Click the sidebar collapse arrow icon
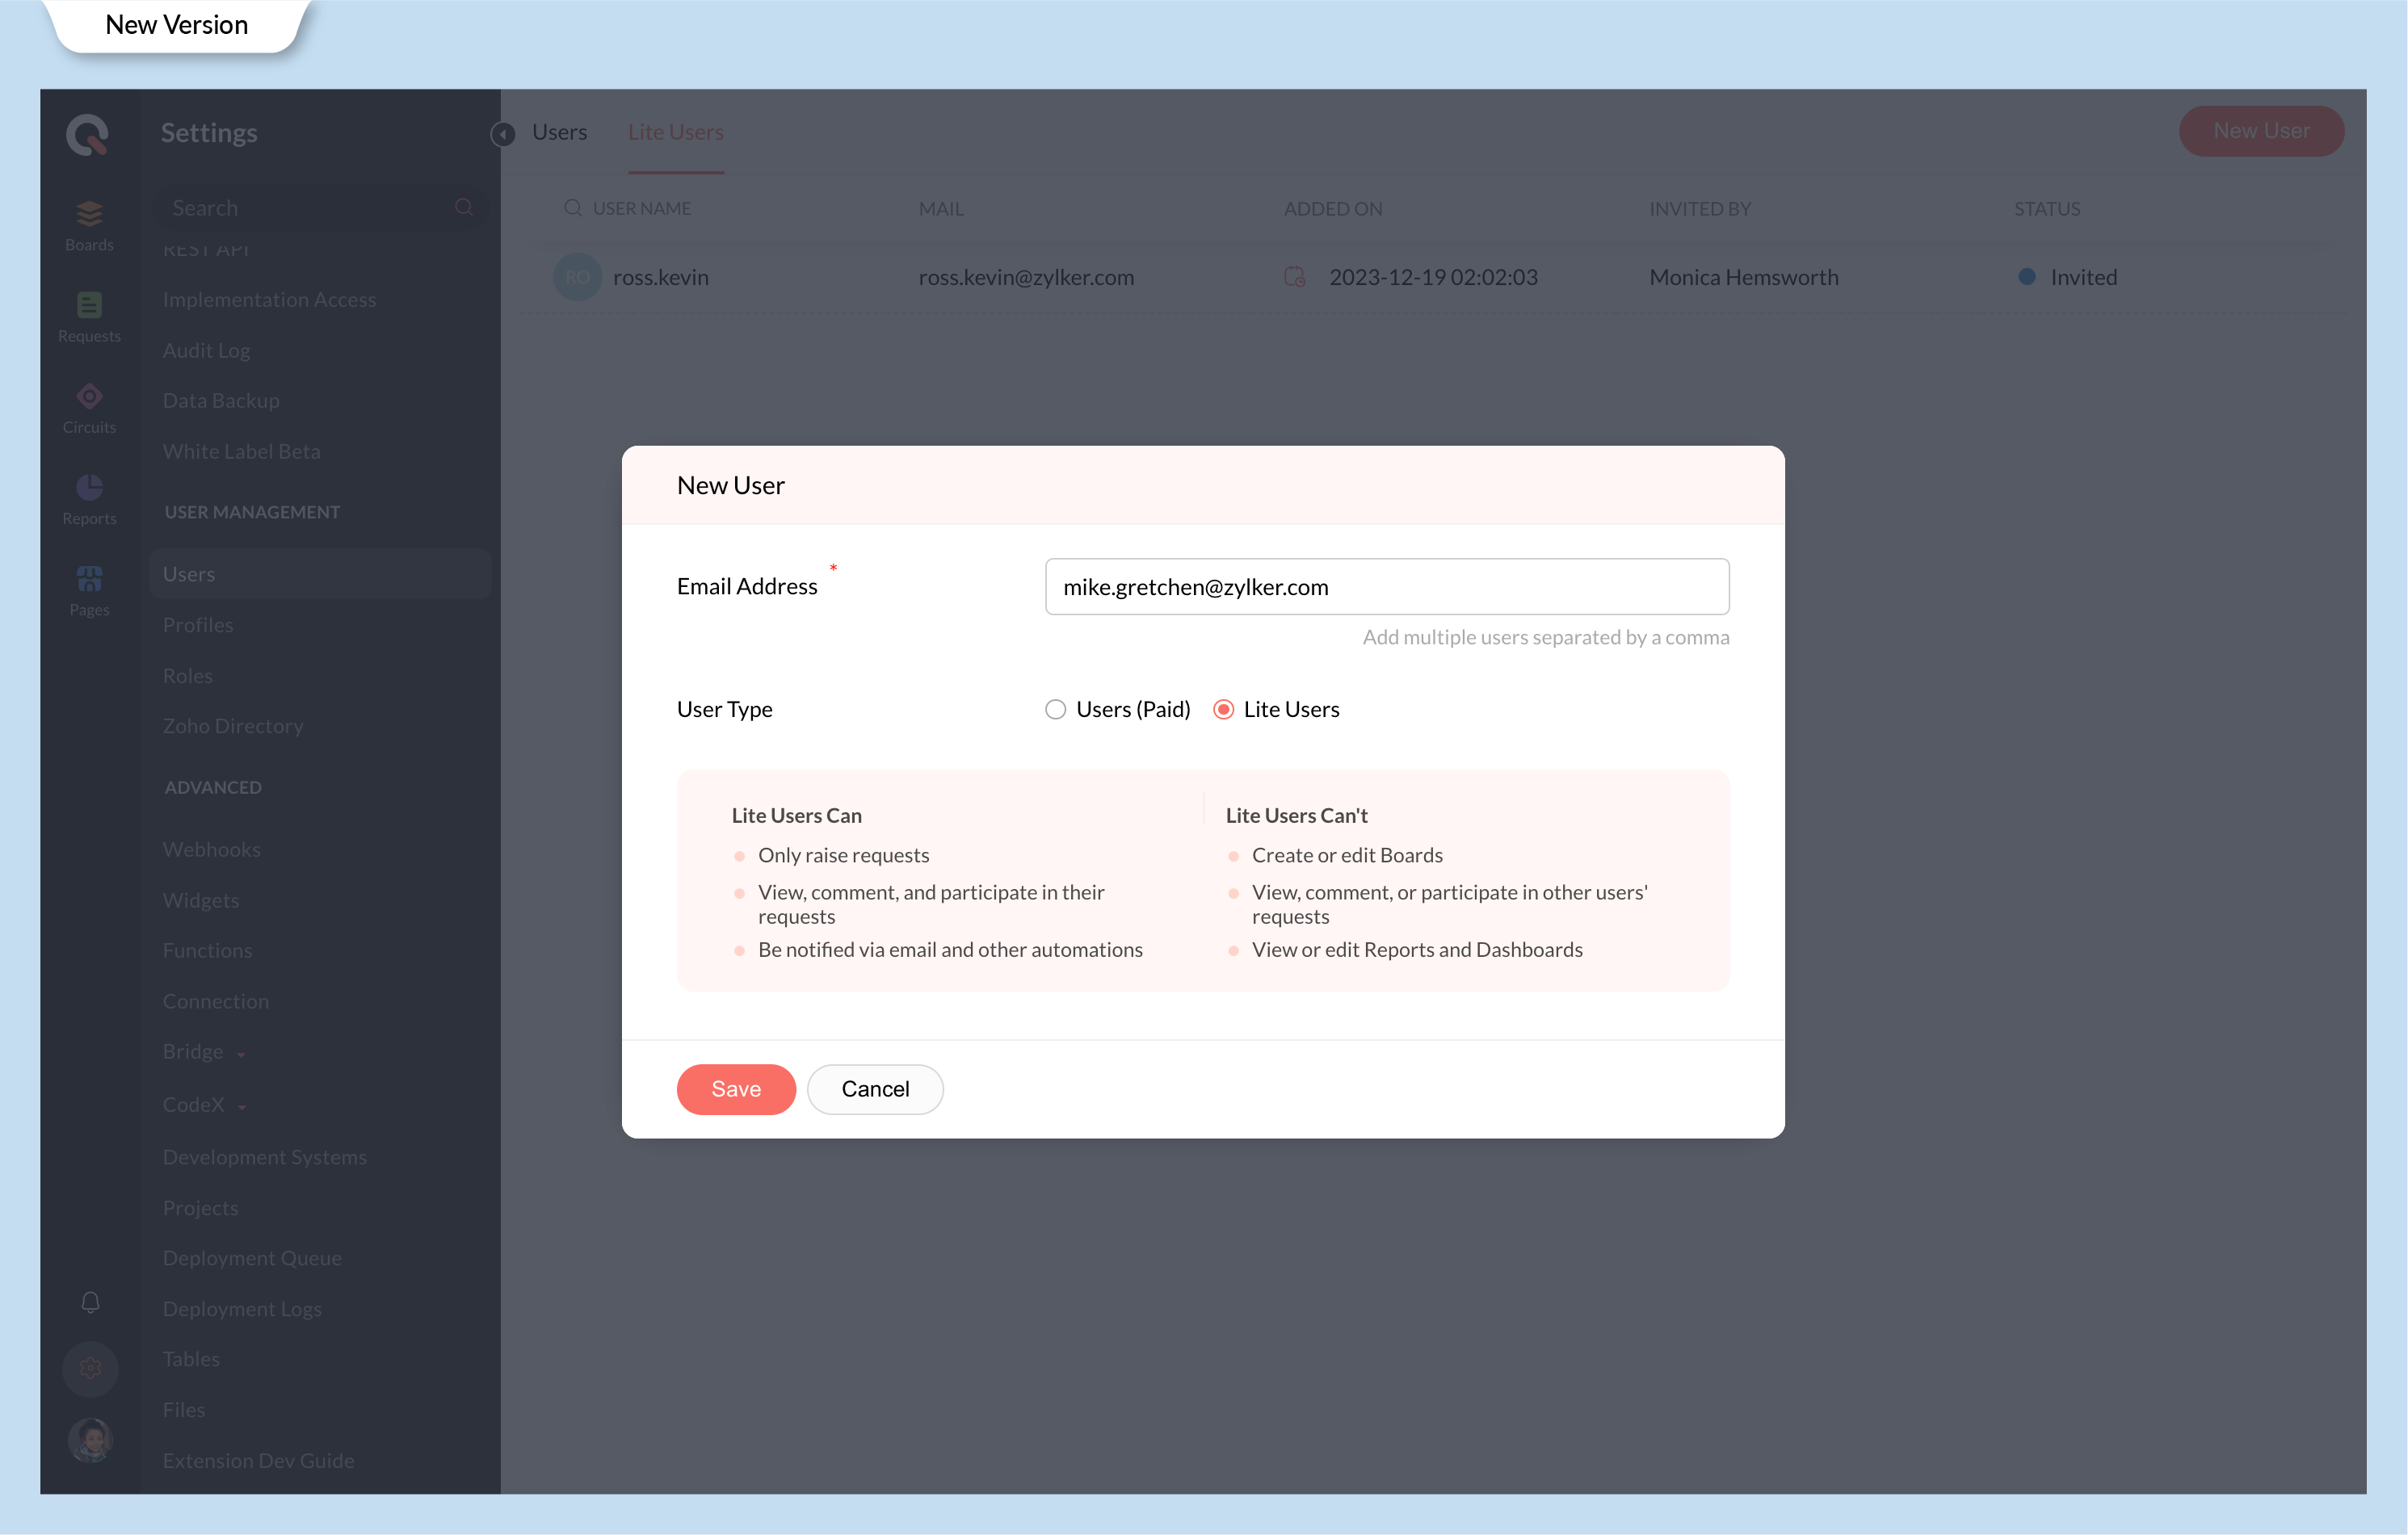2408x1535 pixels. 503,134
